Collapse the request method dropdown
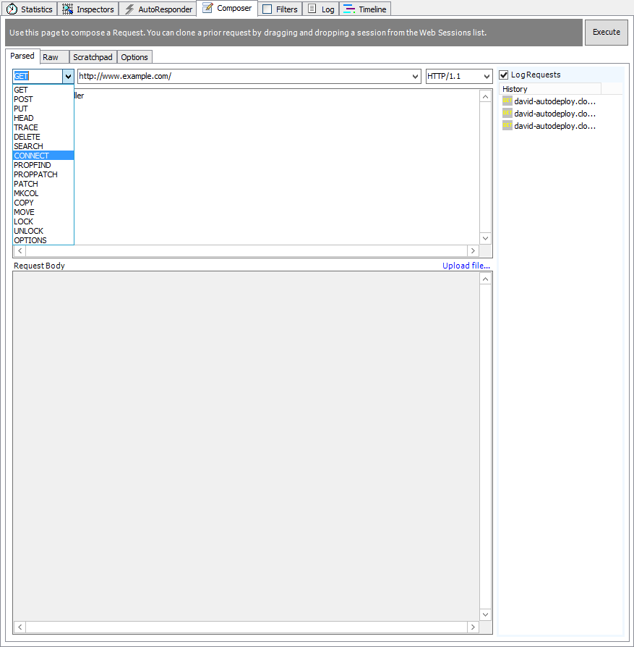Image resolution: width=634 pixels, height=647 pixels. point(67,76)
